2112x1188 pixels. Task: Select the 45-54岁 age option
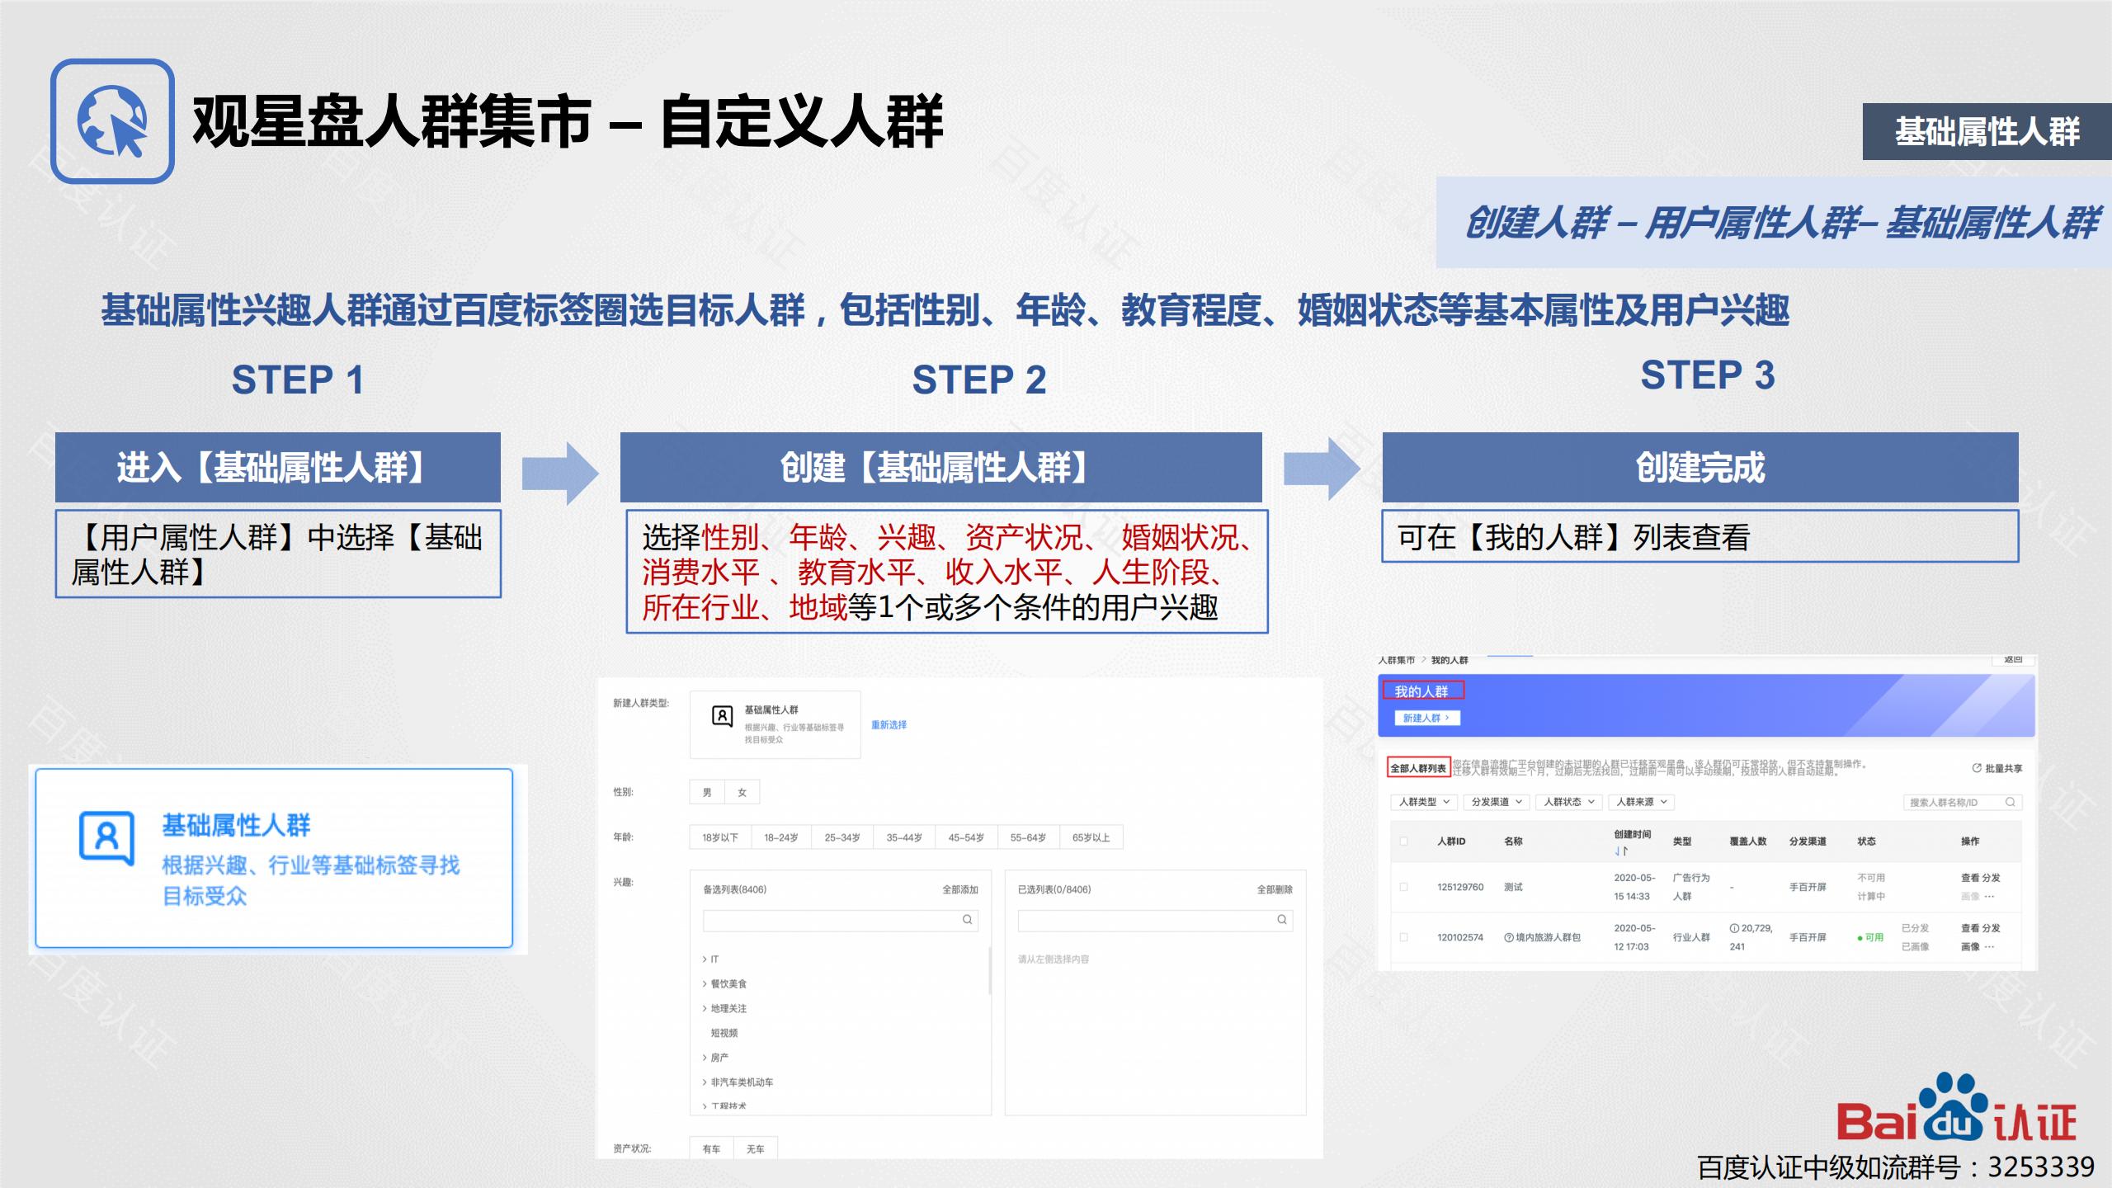click(x=966, y=837)
